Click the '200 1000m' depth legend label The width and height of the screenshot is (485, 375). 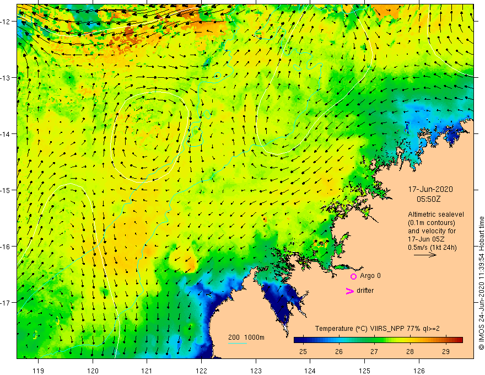246,337
